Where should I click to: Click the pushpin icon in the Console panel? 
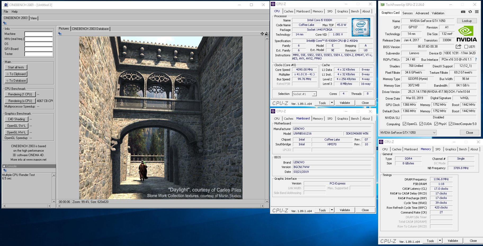point(5,170)
